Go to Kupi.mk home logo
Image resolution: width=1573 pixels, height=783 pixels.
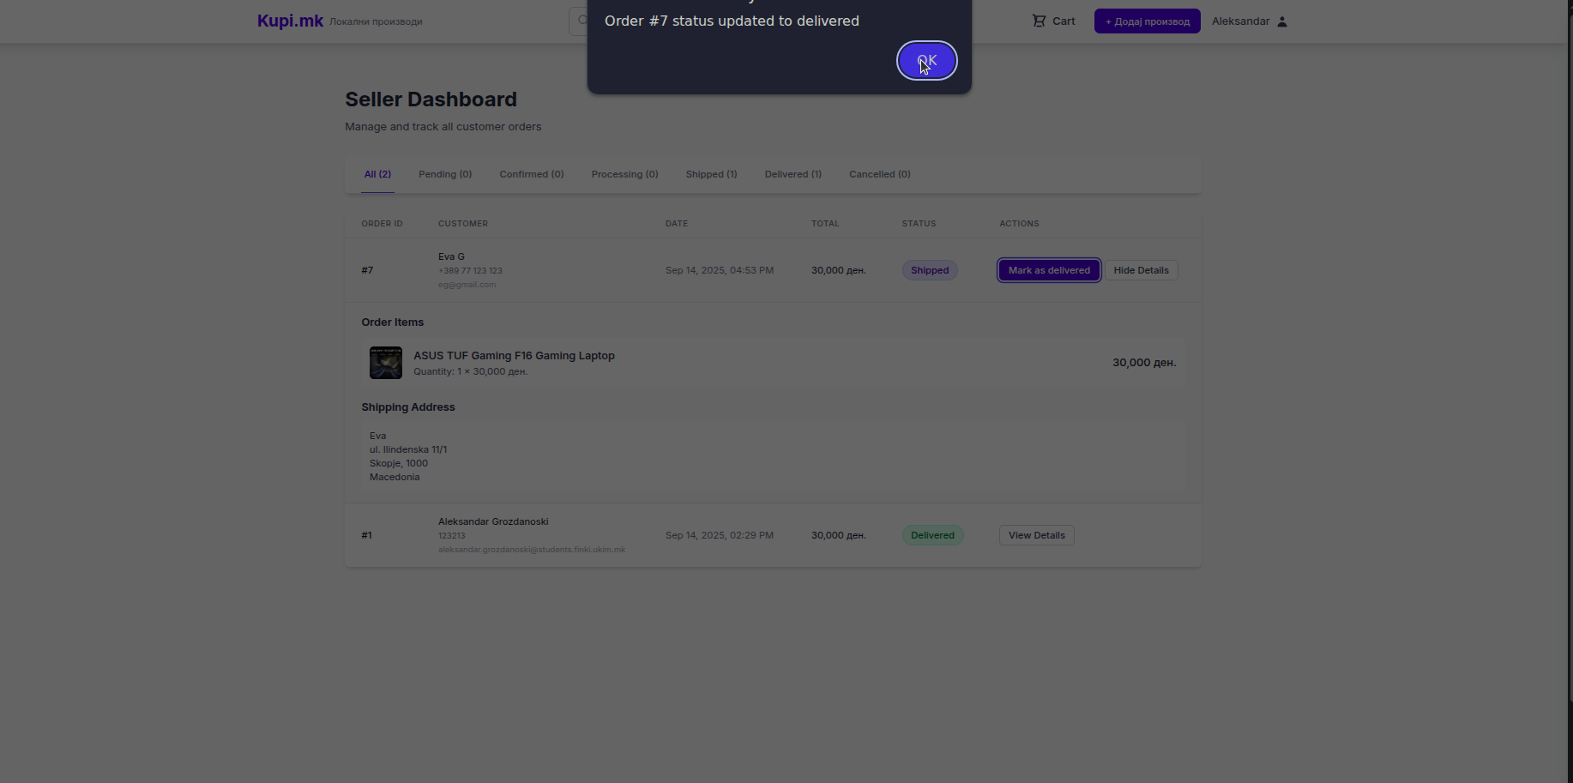[290, 21]
